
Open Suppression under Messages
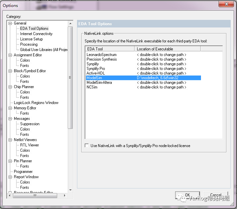(x=30, y=124)
